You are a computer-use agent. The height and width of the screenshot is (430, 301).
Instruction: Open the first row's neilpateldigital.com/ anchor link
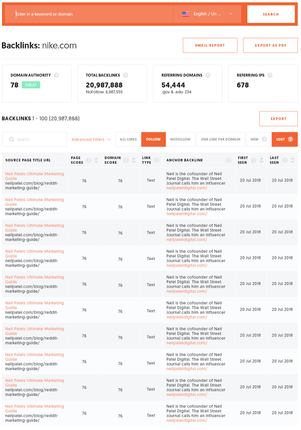click(x=187, y=188)
